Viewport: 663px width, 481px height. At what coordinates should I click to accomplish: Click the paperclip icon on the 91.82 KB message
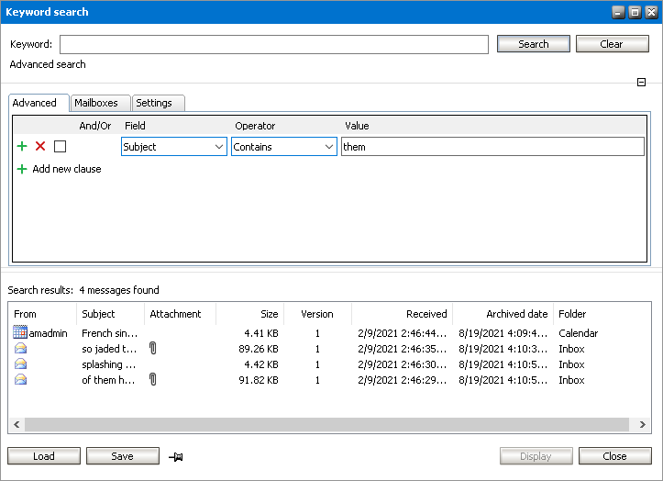[153, 379]
